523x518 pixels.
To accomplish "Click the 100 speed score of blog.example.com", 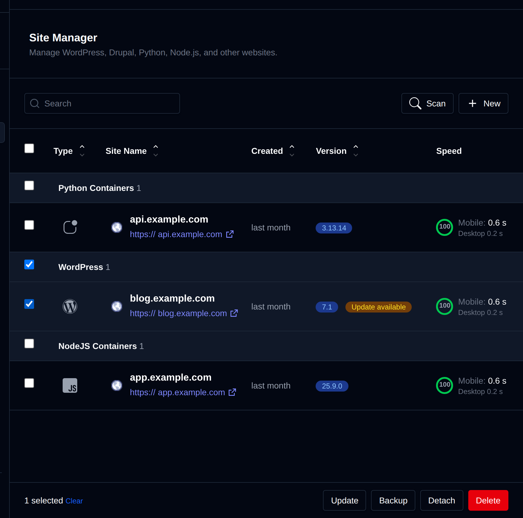I will point(445,306).
